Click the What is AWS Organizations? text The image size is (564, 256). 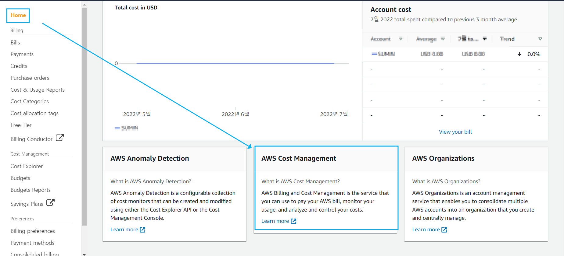click(x=446, y=181)
